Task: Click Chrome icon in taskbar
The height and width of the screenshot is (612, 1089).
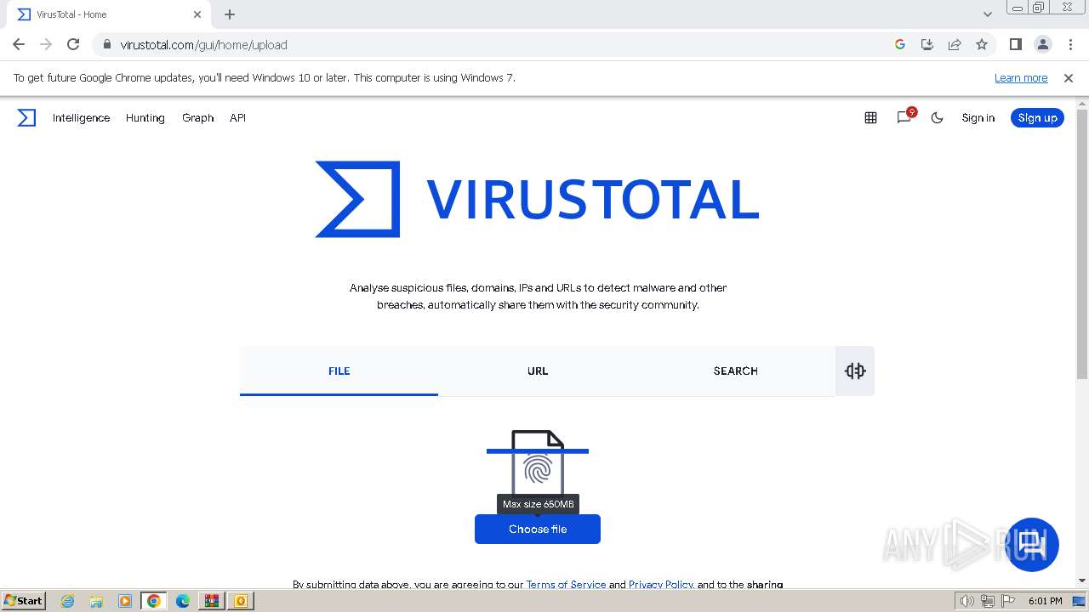Action: 154,601
